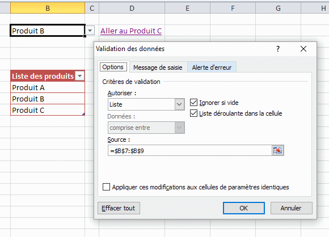The width and height of the screenshot is (329, 237).
Task: Select the Produit A cell in the list
Action: pos(48,87)
